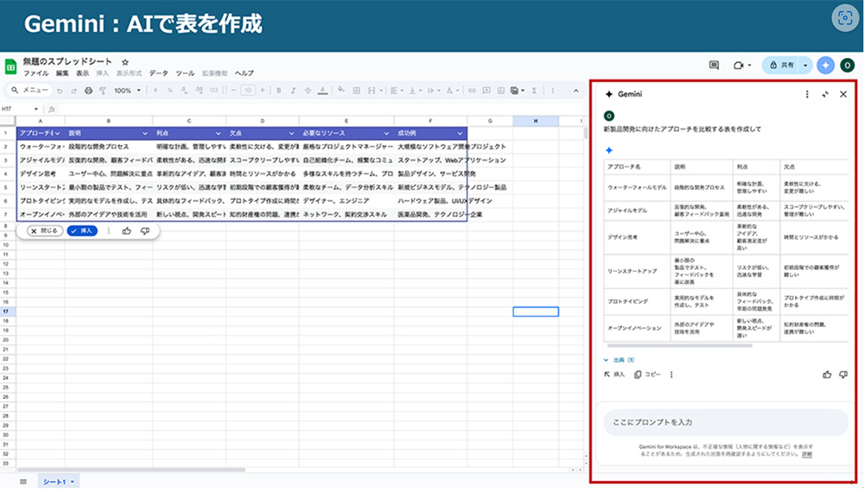Thumbs down the Gemini response

pos(843,375)
